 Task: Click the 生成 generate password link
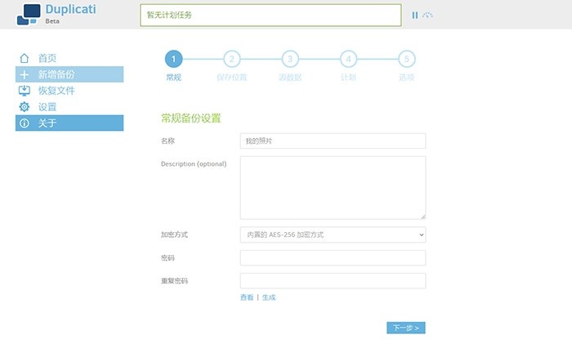(x=269, y=297)
